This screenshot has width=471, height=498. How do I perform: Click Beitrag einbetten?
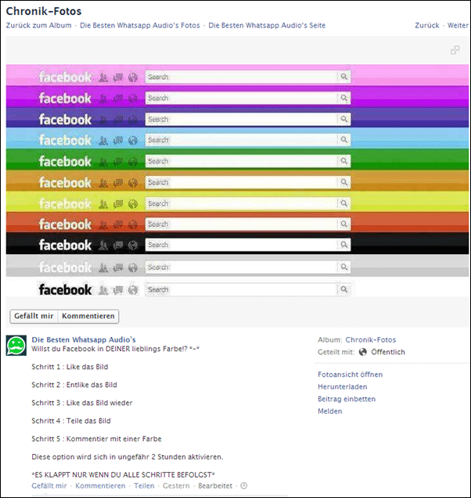click(347, 399)
